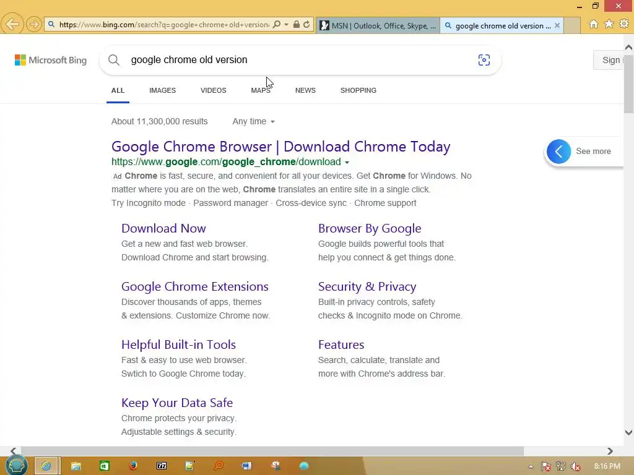Open Keep Your Data Safe link

point(177,403)
